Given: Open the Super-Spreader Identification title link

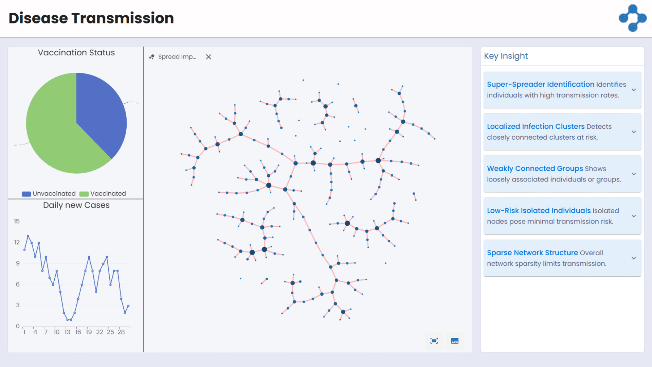Looking at the screenshot, I should point(540,84).
